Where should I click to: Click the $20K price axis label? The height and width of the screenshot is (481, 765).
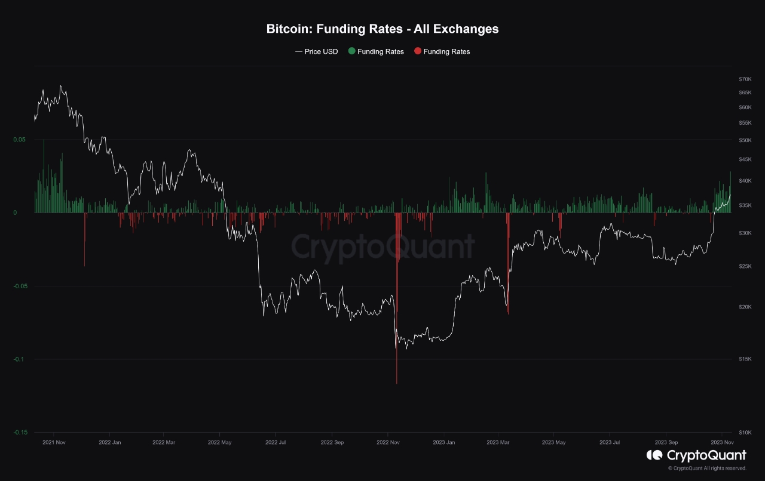(745, 307)
